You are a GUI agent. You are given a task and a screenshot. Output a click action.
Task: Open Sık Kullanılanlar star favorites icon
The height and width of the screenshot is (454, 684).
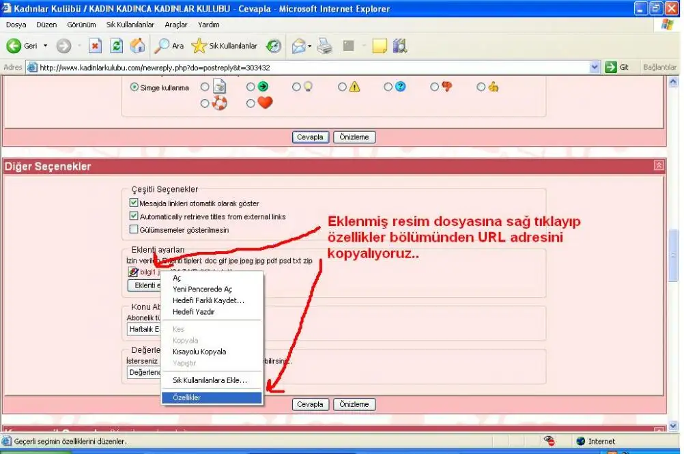coord(199,46)
